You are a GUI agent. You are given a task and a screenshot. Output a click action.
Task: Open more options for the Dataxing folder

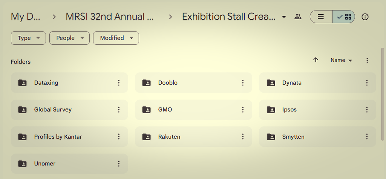[119, 83]
